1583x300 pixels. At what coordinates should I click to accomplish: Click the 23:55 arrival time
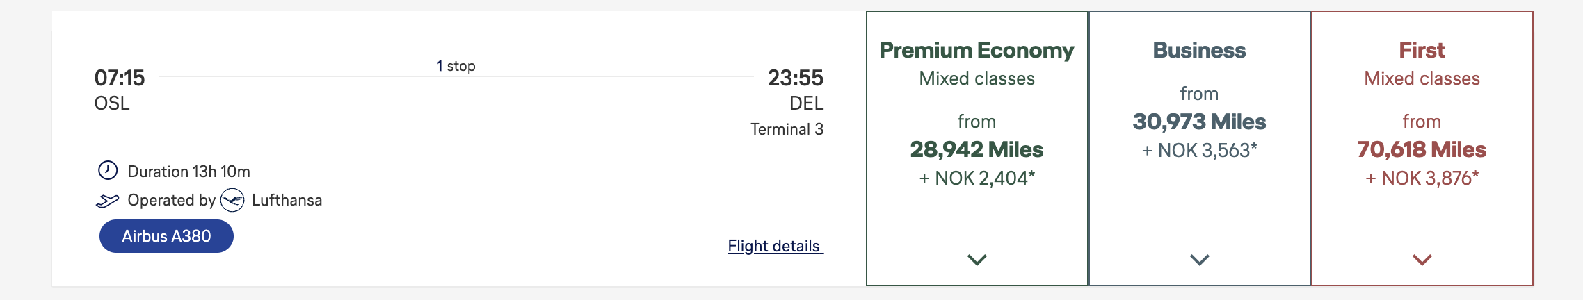pos(795,78)
